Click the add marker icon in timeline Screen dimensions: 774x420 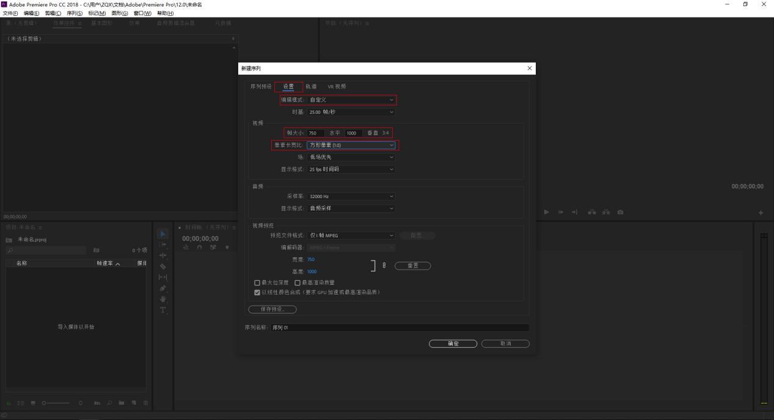tap(227, 247)
